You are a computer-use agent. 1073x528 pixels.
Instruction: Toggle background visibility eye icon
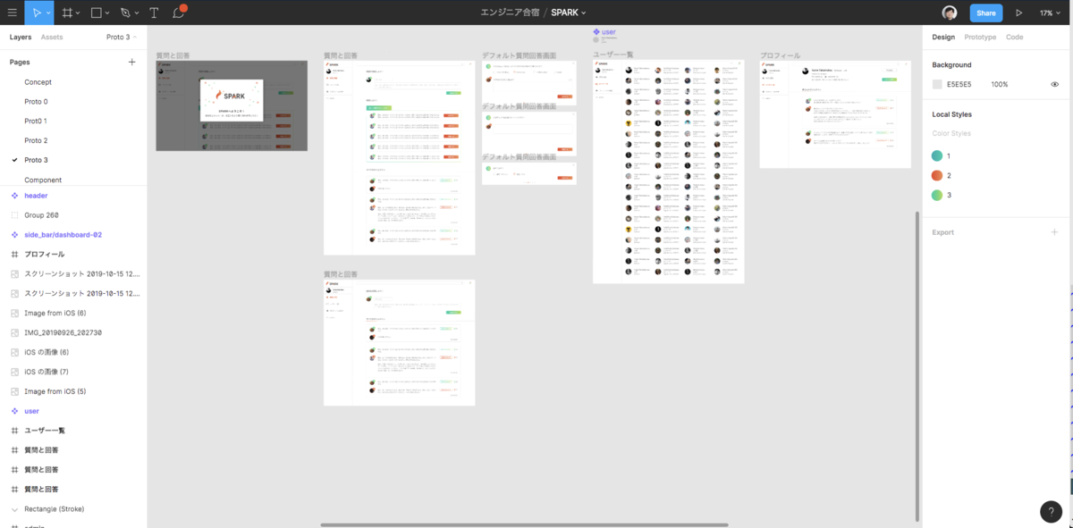tap(1054, 84)
